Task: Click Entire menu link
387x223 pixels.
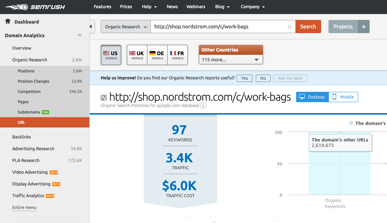Action: point(24,208)
